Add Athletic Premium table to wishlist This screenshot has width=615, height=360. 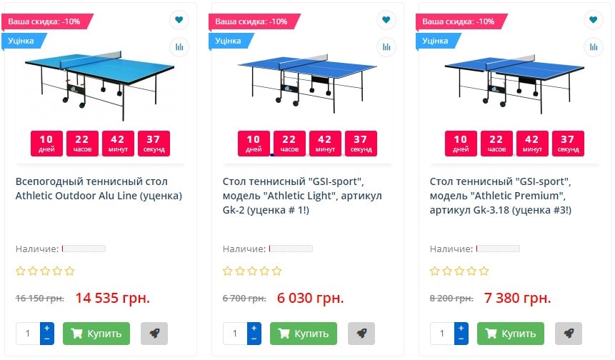tap(594, 20)
